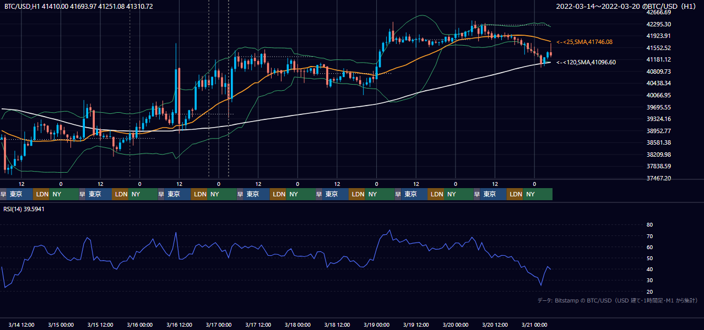Click RSI scale value 40
Screen dimensions: 704x330
tap(649, 269)
